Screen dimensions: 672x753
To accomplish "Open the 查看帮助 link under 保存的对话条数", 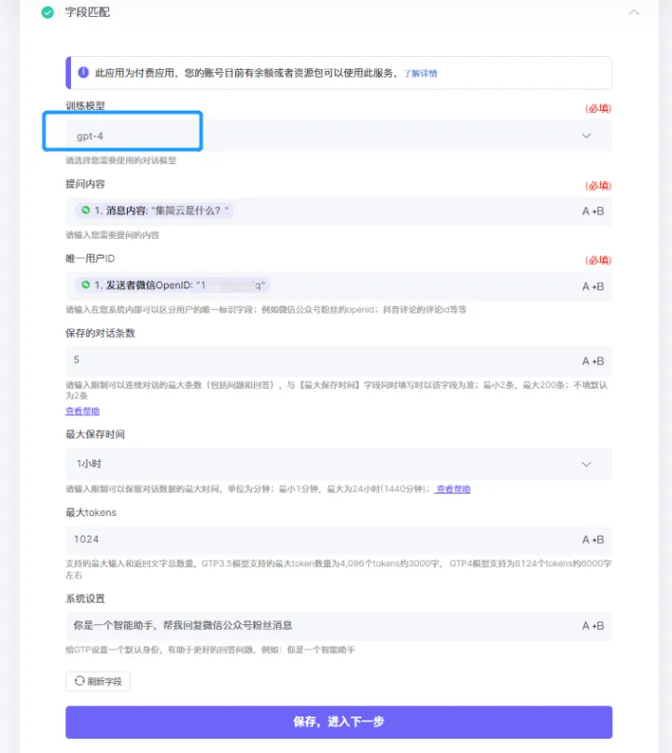I will pos(83,411).
